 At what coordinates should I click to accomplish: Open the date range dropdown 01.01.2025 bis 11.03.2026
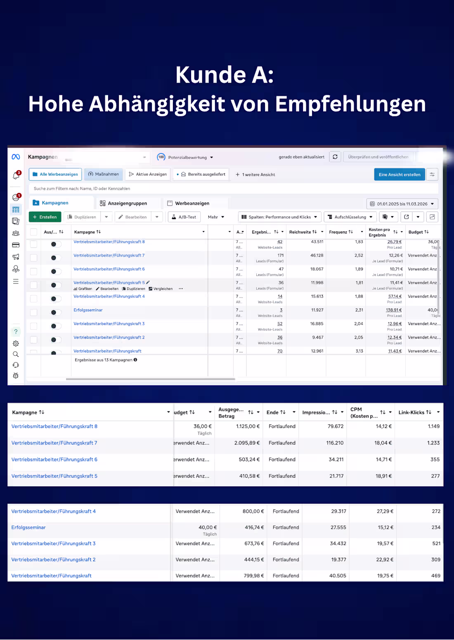tap(402, 204)
